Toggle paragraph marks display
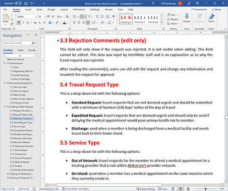The width and height of the screenshot is (228, 191). pos(114,16)
